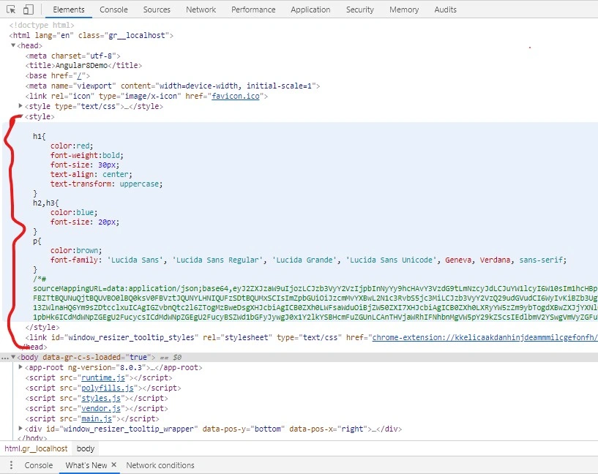Click the color:brown declaration text
Viewport: 598px width, 474px height.
pyautogui.click(x=76, y=250)
